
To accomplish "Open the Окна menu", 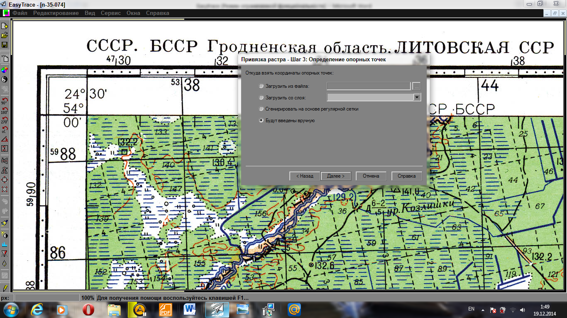I will 134,13.
